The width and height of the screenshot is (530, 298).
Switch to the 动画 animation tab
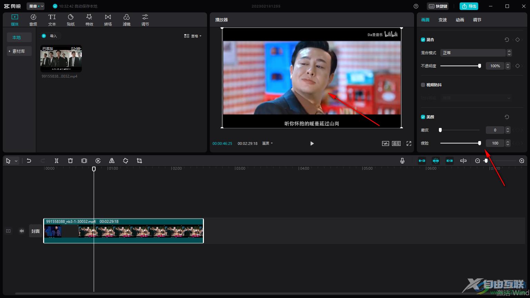click(x=460, y=20)
